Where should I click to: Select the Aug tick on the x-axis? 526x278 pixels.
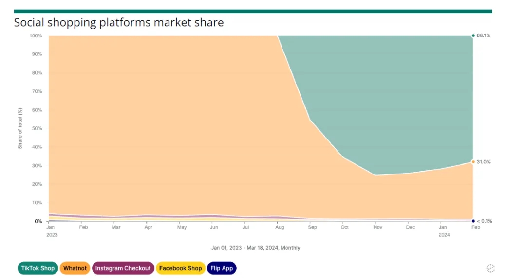[x=280, y=227]
